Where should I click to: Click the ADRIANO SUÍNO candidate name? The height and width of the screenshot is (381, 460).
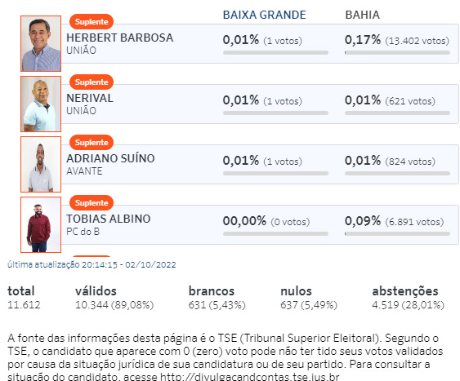pos(110,158)
